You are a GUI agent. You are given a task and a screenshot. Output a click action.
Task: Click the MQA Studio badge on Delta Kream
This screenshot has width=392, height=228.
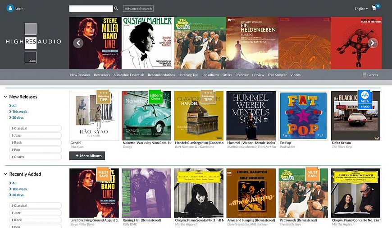[365, 97]
